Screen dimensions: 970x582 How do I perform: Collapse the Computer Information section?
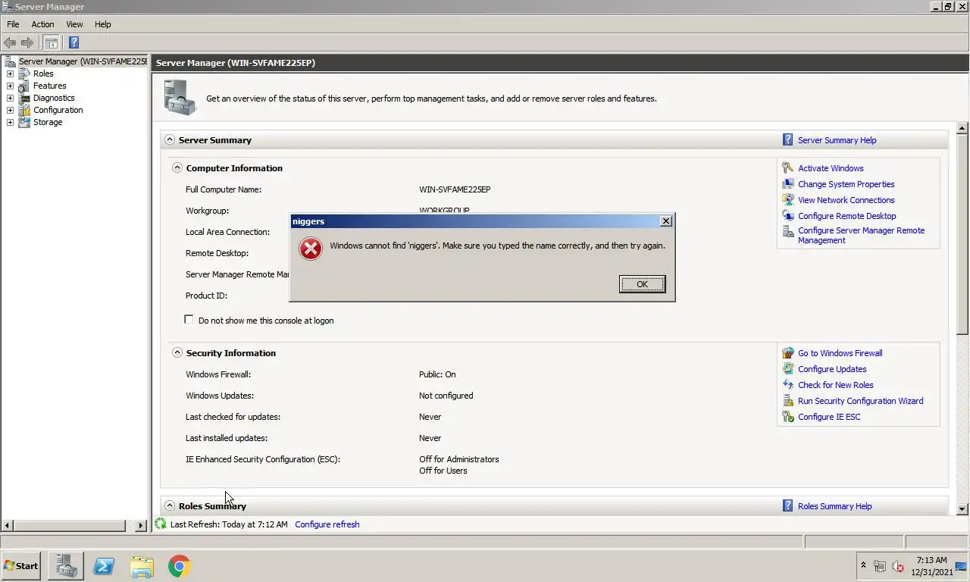click(177, 167)
